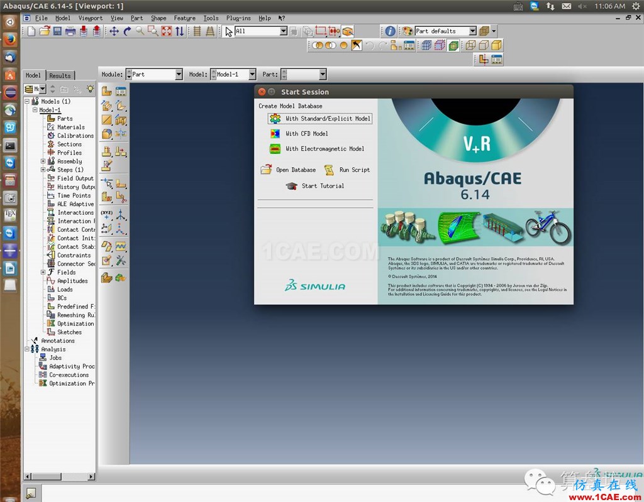
Task: Click the Query information icon
Action: (x=390, y=31)
